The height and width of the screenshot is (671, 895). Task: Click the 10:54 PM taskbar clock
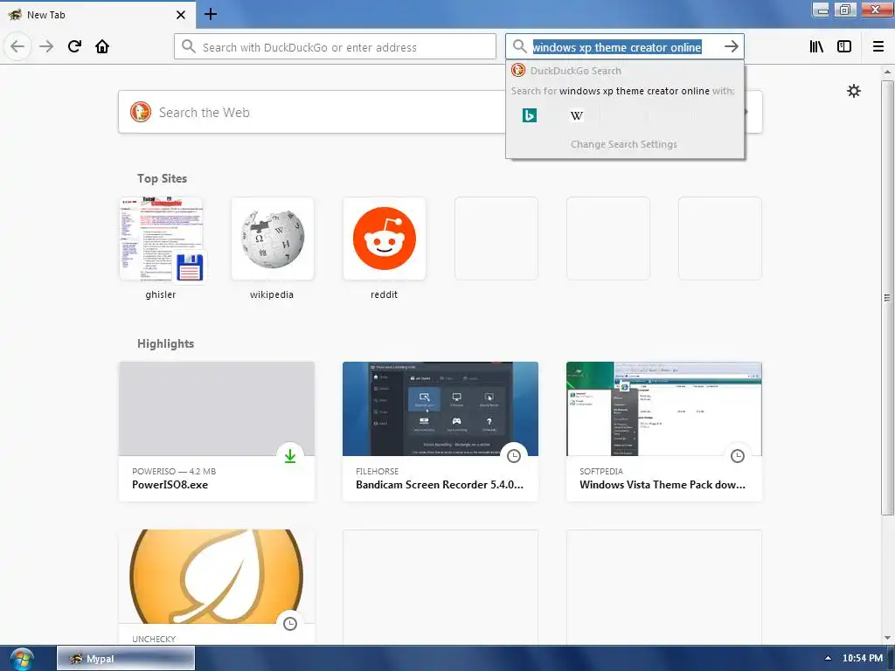[x=863, y=659]
